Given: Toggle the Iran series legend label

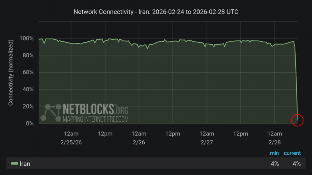Looking at the screenshot, I should 25,164.
